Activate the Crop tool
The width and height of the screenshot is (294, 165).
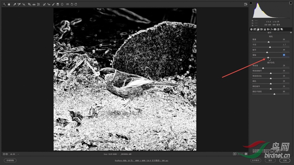pyautogui.click(x=29, y=4)
